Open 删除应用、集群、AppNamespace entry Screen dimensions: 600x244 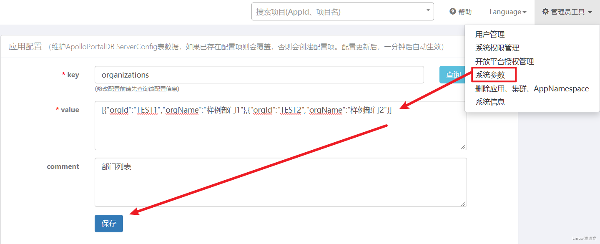tap(532, 88)
